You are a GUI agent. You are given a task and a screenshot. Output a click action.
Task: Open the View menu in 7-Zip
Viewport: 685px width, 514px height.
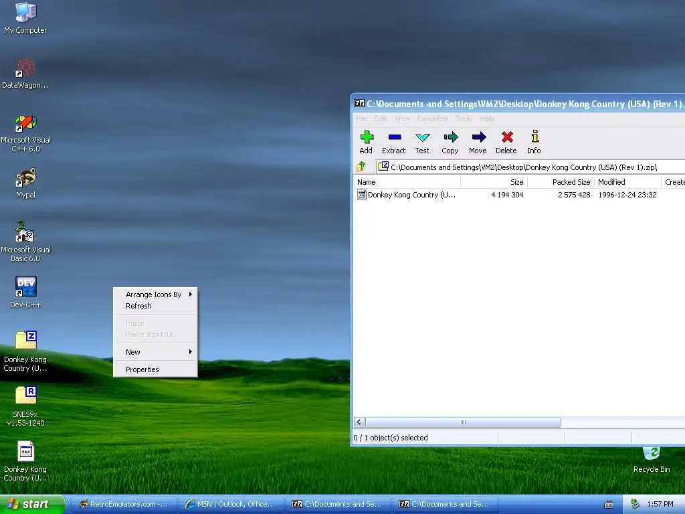pyautogui.click(x=402, y=118)
